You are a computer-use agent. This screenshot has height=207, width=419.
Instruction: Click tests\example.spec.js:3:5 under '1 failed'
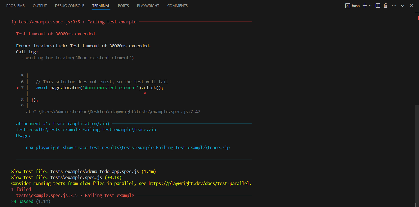[47, 195]
